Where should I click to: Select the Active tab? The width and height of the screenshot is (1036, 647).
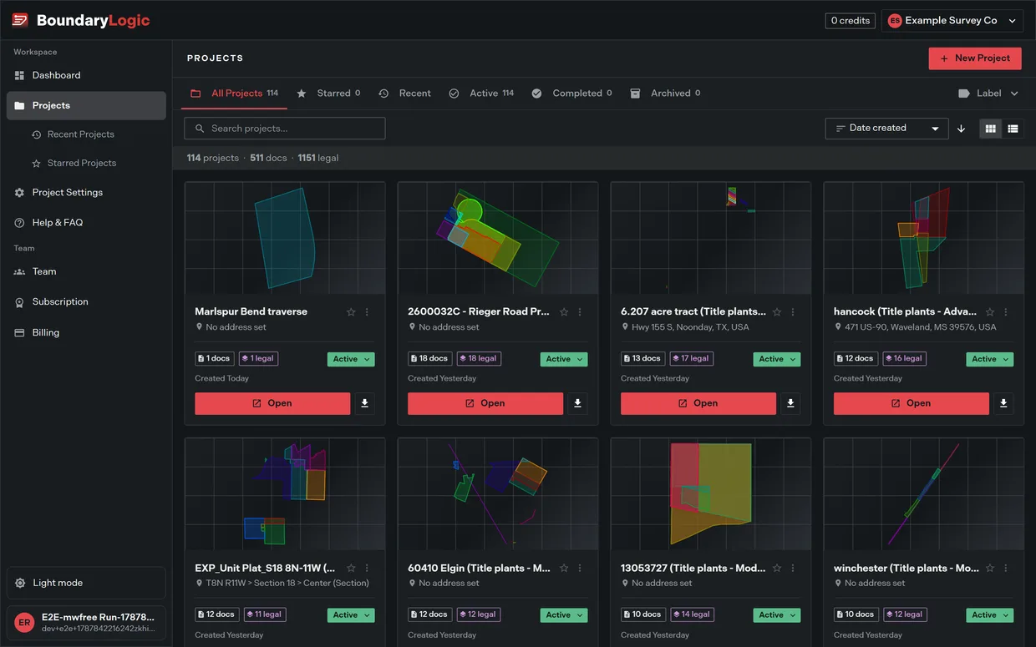coord(482,94)
